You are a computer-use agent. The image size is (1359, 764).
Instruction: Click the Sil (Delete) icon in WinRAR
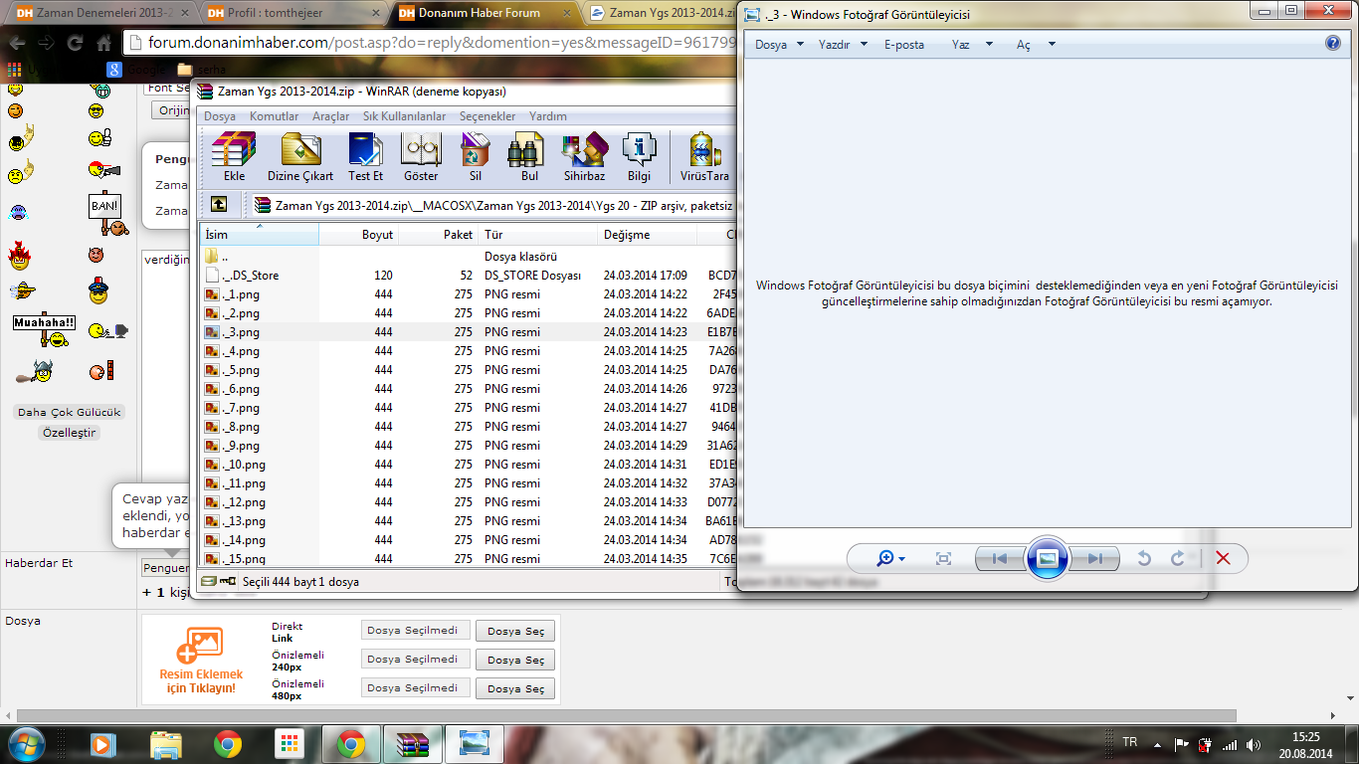click(476, 157)
